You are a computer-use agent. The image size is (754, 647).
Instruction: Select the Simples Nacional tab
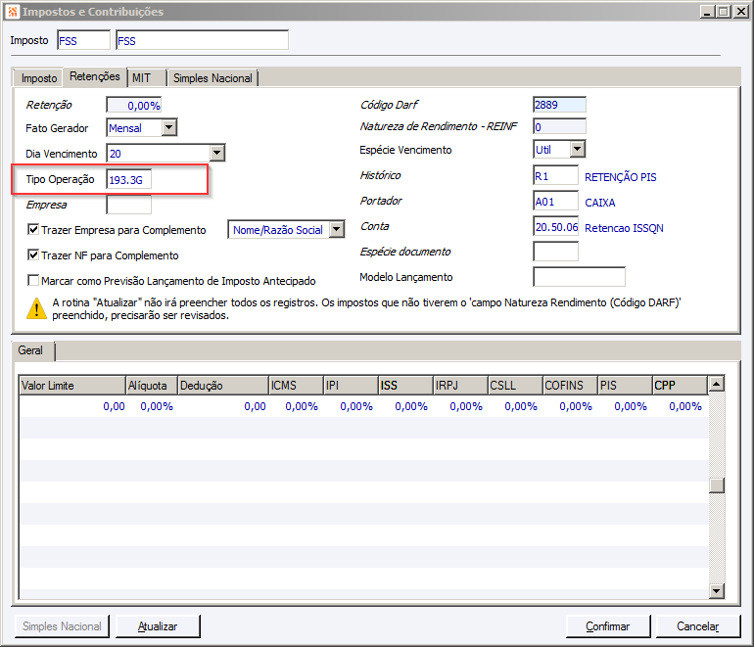pyautogui.click(x=212, y=78)
